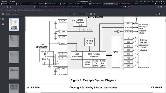Click the 236% zoom level field
This screenshot has height=93, width=166.
click(x=82, y=14)
